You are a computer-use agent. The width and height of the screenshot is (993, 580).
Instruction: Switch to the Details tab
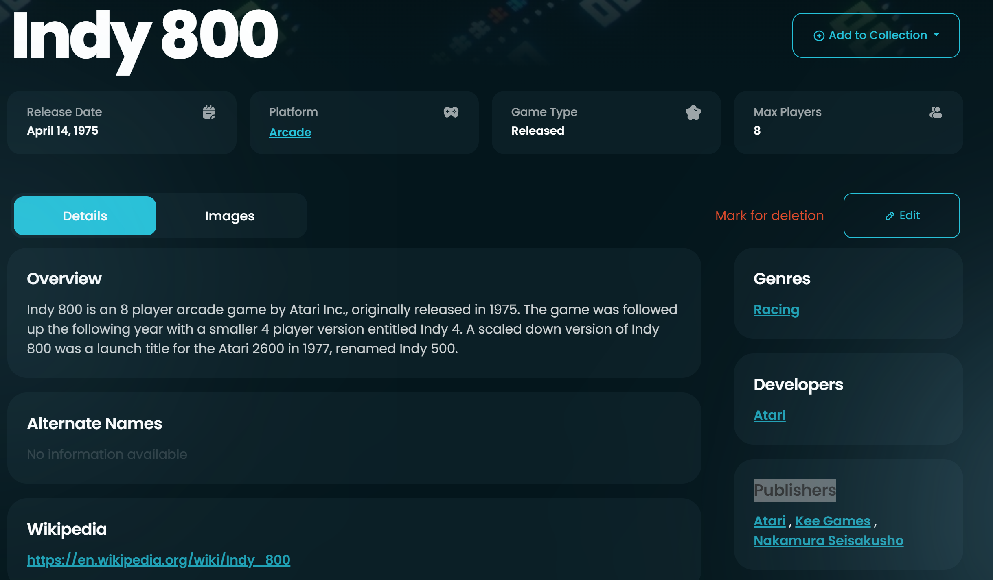point(85,216)
